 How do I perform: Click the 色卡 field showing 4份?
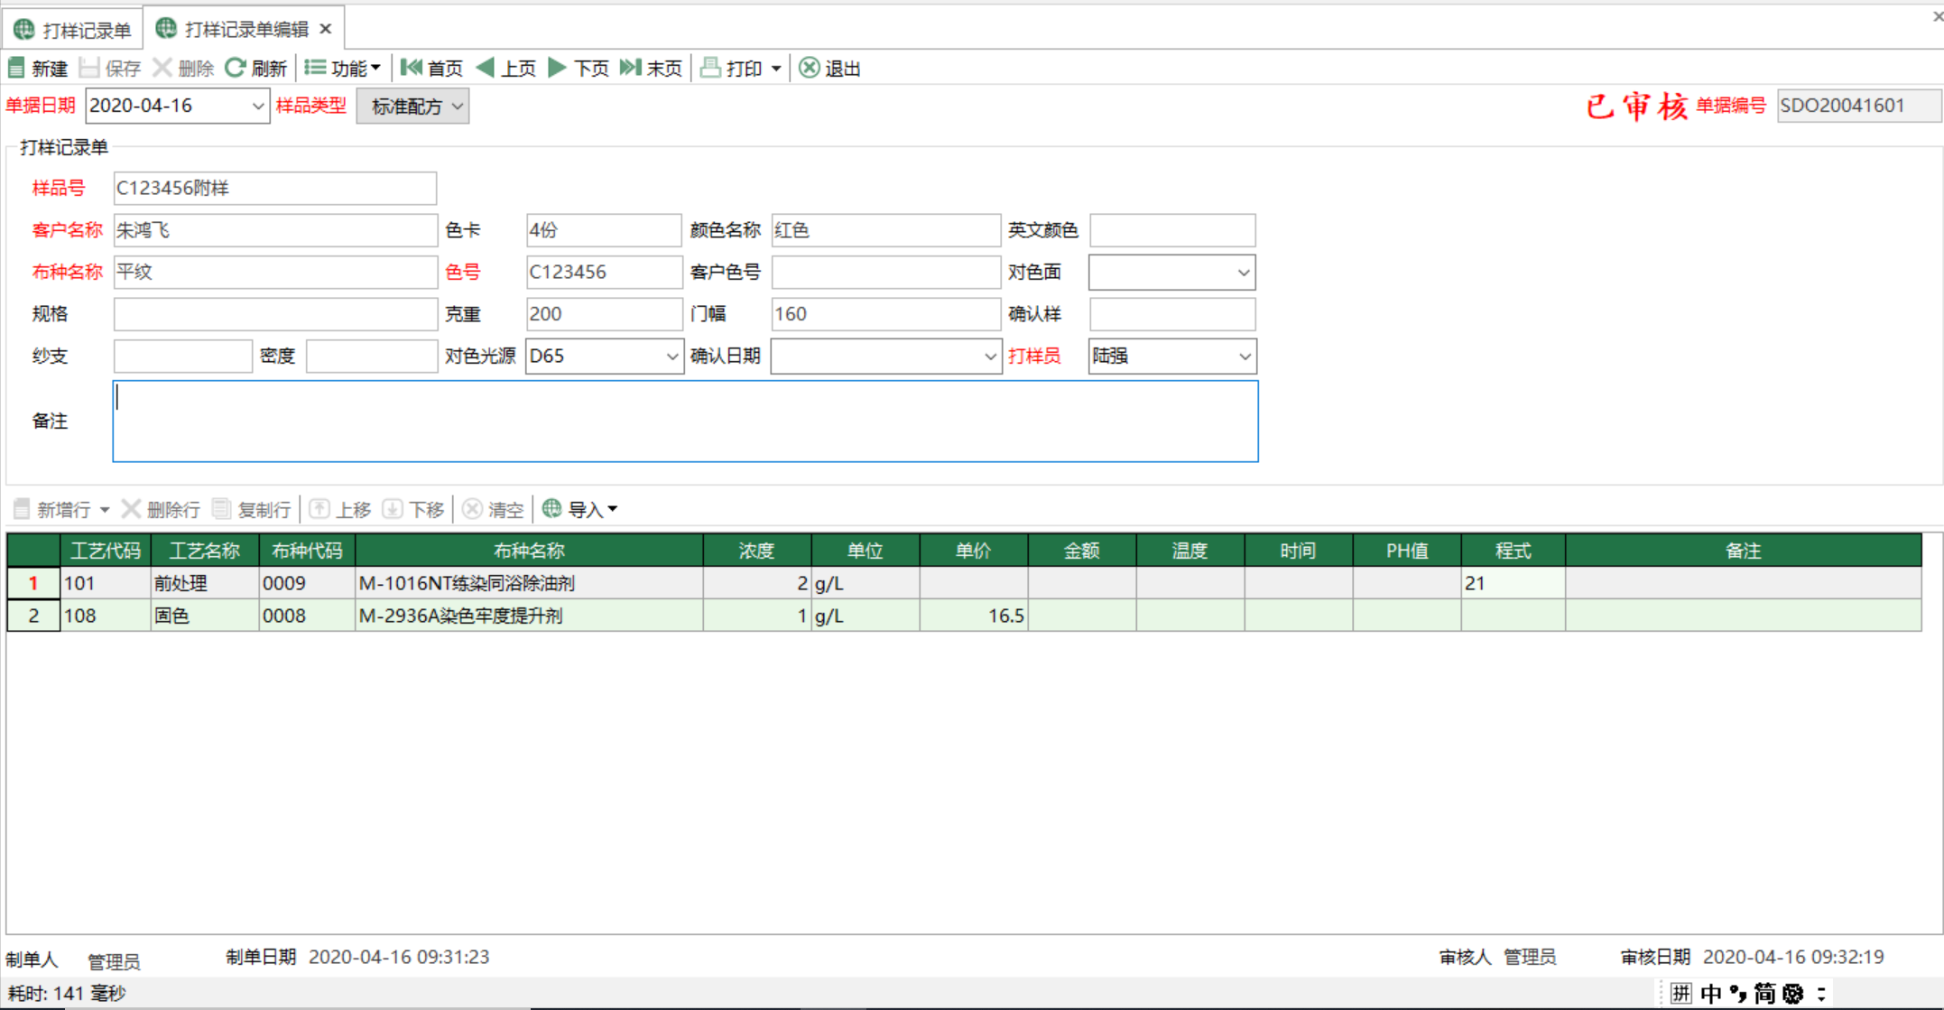[603, 230]
